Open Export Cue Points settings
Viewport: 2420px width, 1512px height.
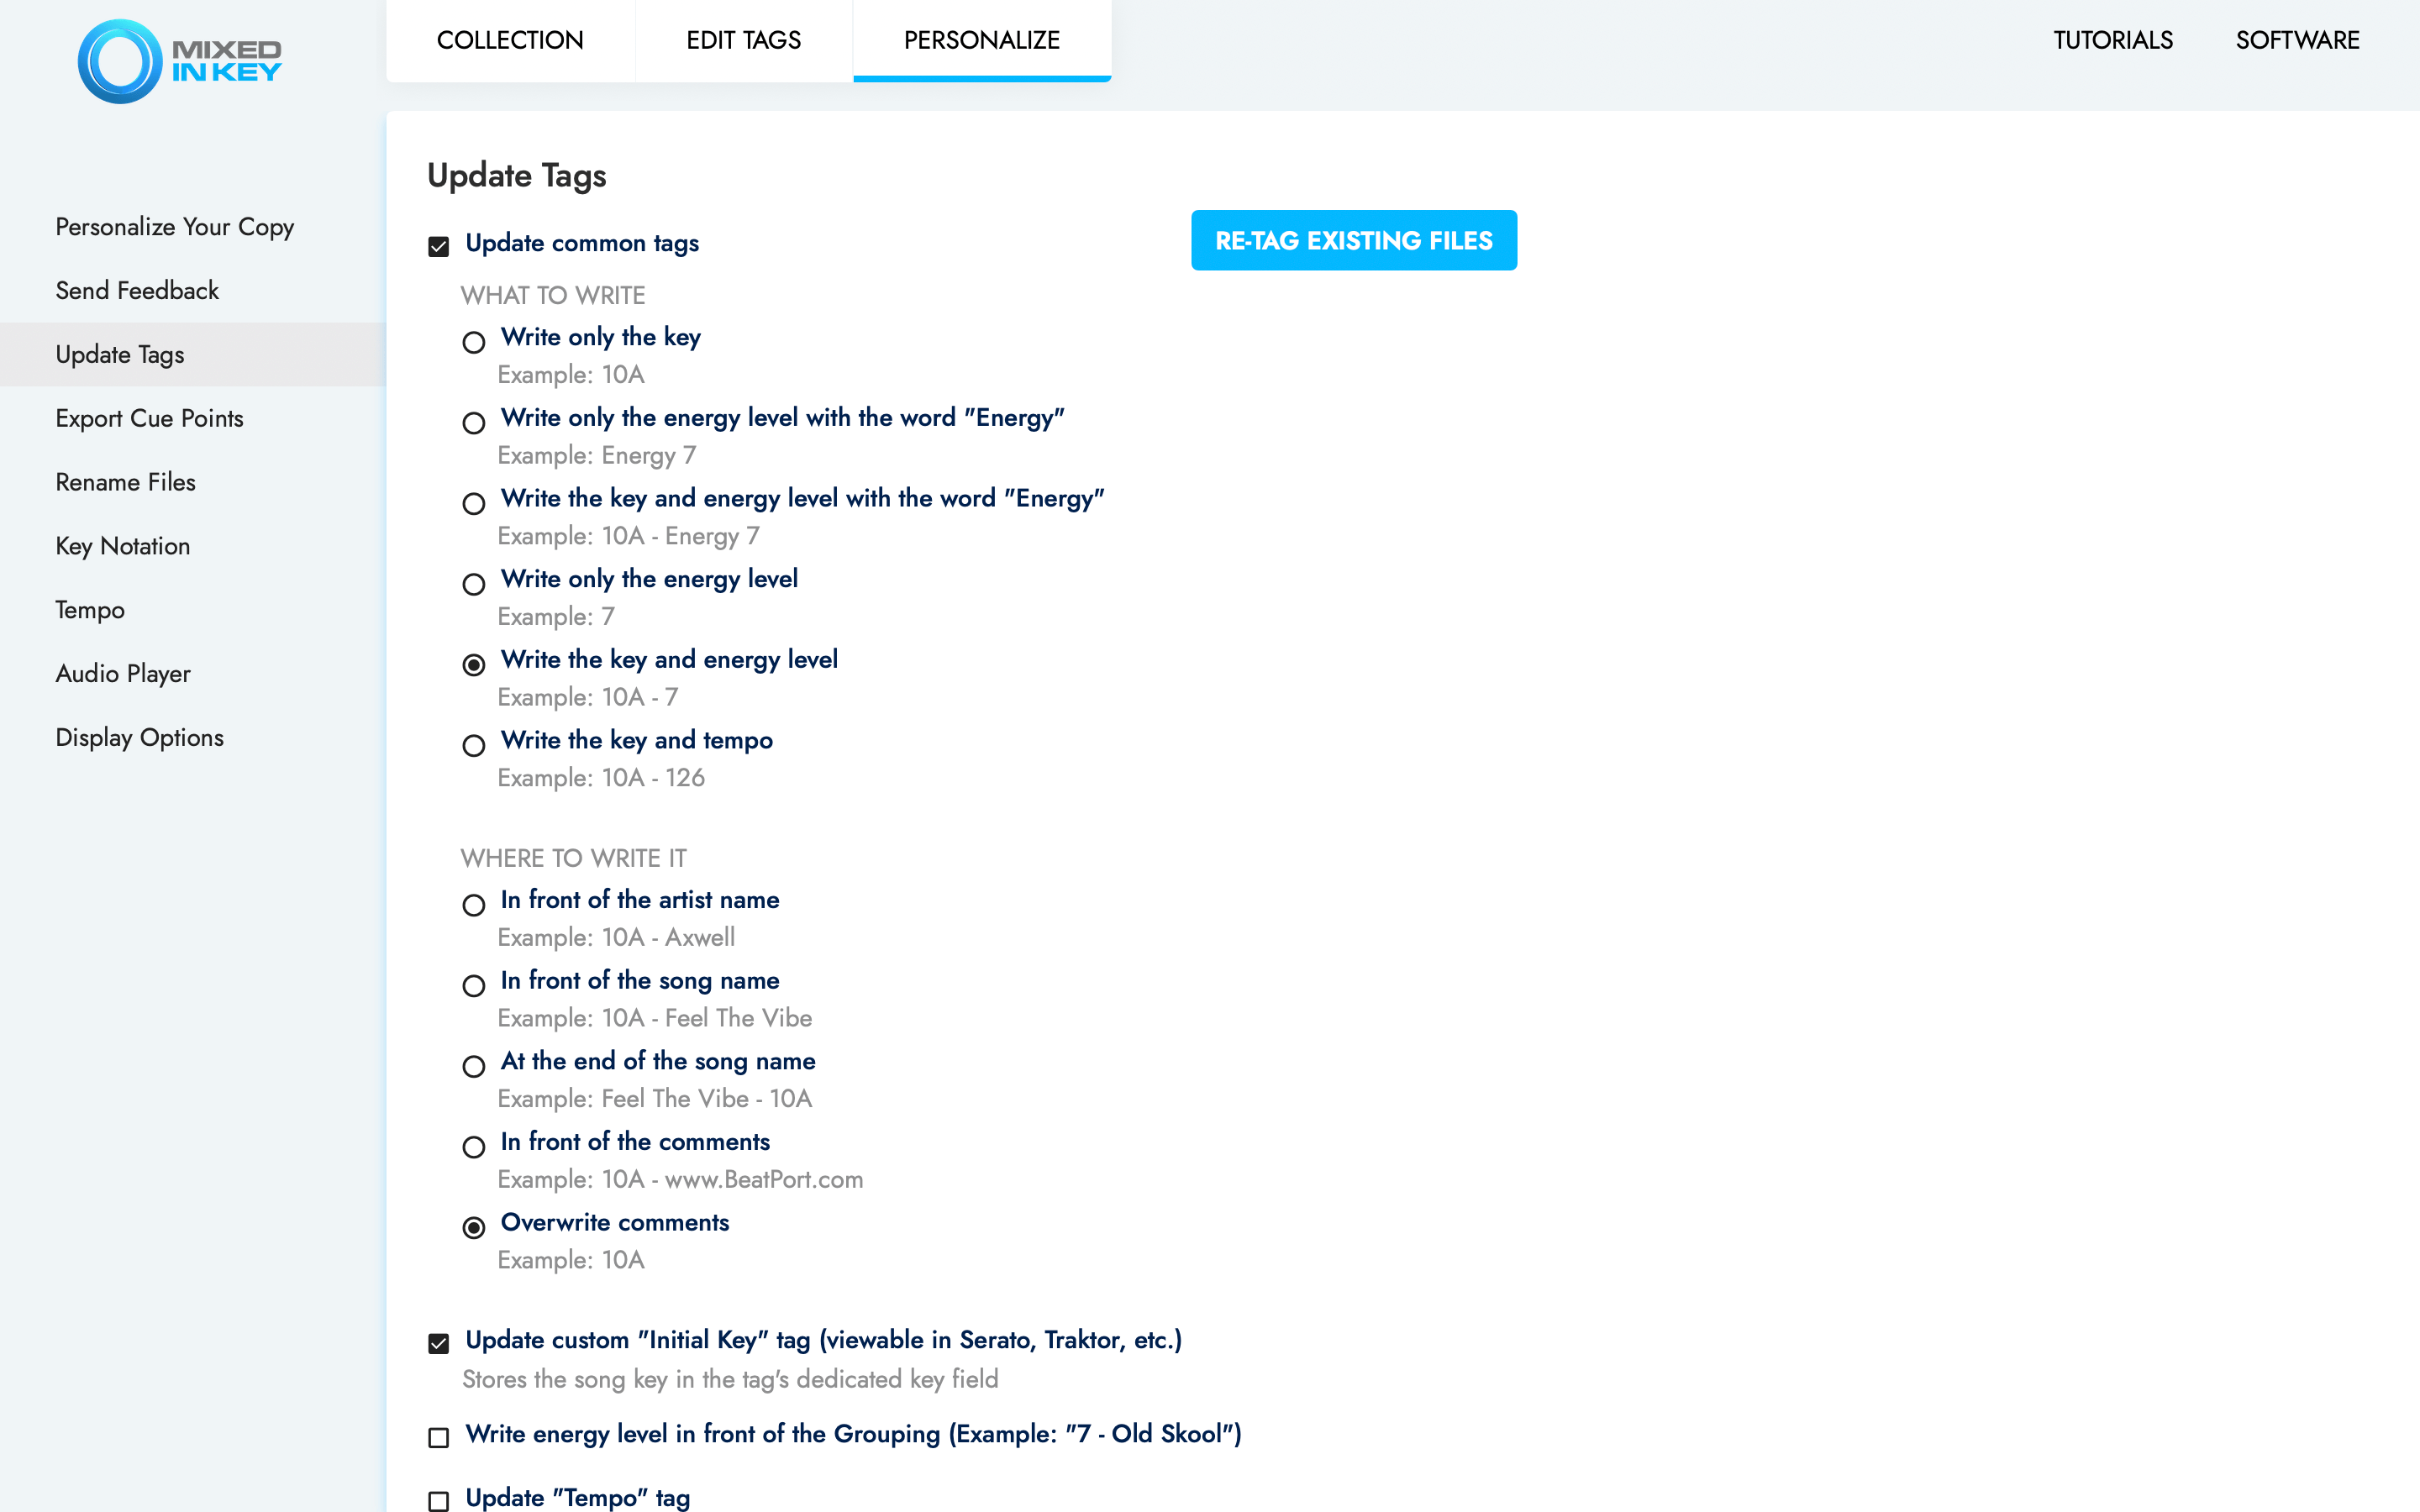pos(150,418)
